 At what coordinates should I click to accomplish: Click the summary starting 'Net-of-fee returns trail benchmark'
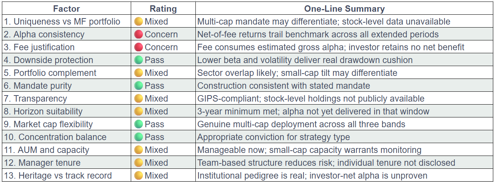318,34
